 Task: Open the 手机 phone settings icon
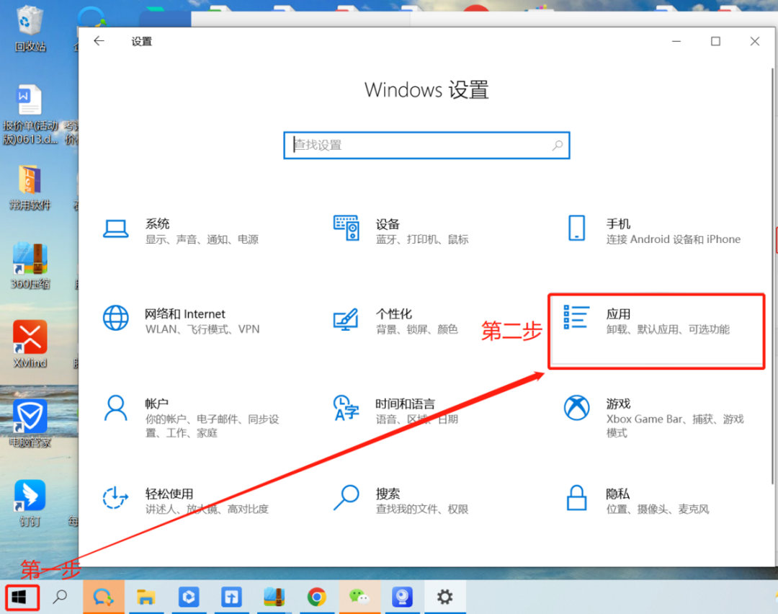click(x=576, y=228)
